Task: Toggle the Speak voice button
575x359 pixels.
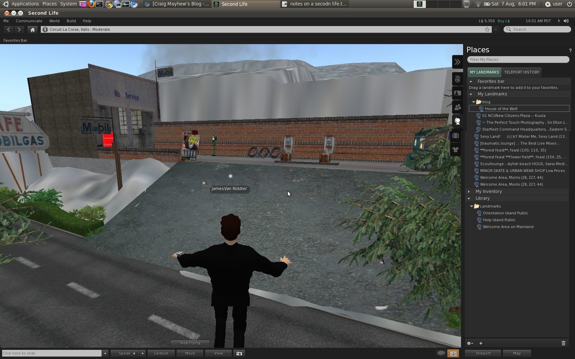Action: tap(125, 353)
